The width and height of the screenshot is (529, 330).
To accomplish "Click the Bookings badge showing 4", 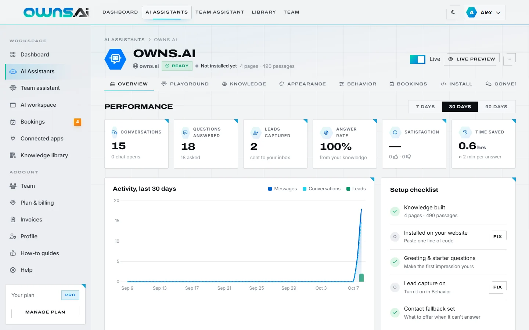I will pyautogui.click(x=78, y=122).
